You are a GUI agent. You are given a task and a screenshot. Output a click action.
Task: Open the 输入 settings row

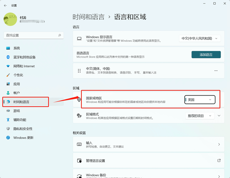[x=148, y=145]
